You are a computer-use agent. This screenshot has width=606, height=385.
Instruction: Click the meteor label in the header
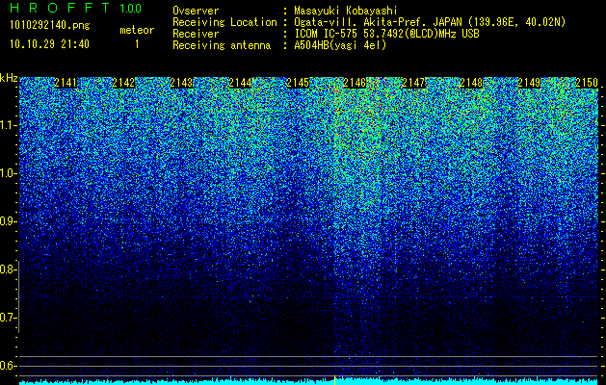[x=137, y=30]
